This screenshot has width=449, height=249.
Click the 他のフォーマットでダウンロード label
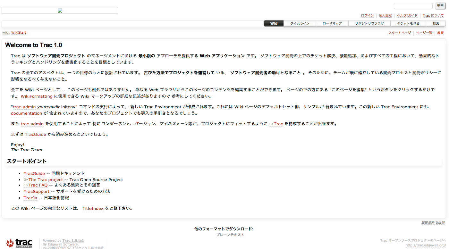point(224,229)
